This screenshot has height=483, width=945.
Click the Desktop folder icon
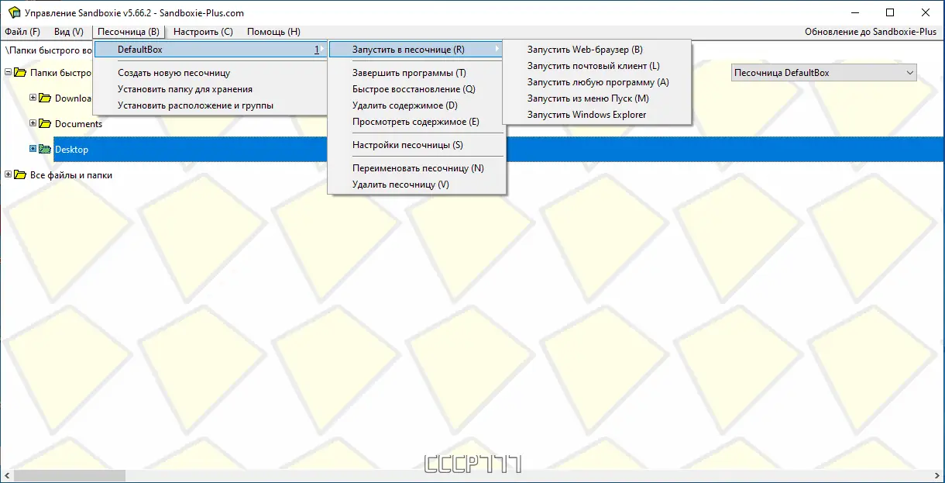pyautogui.click(x=45, y=149)
